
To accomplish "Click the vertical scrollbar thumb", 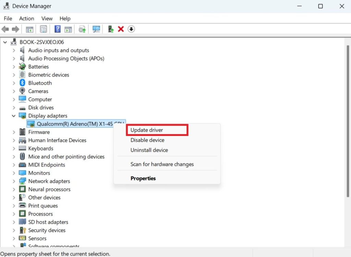I will click(x=348, y=121).
